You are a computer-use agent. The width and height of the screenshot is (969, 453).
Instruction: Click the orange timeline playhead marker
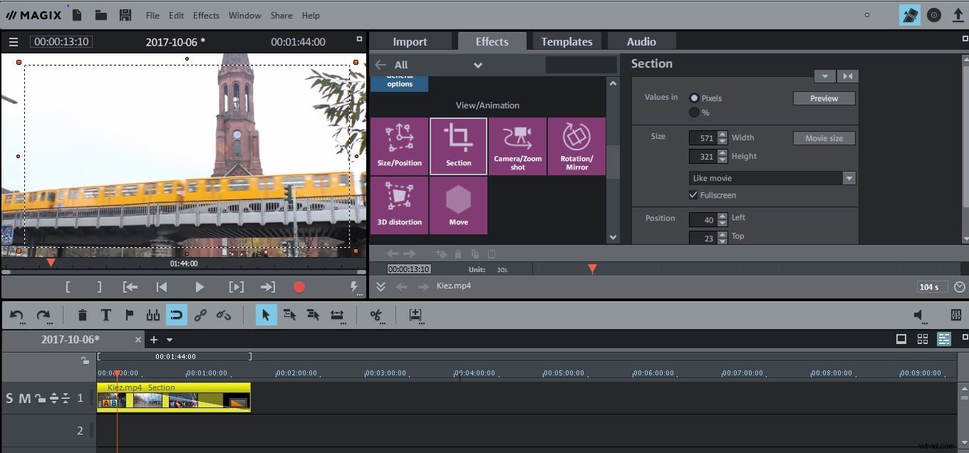(x=592, y=269)
